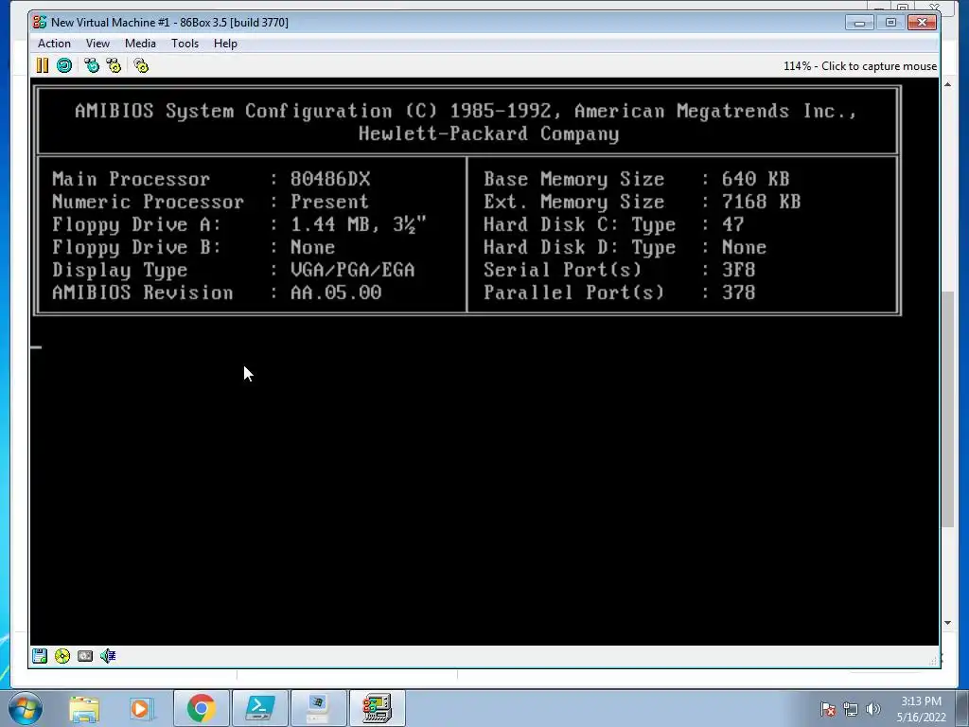The width and height of the screenshot is (969, 727).
Task: Click '114% - Click to capture mouse' status text
Action: pyautogui.click(x=859, y=66)
